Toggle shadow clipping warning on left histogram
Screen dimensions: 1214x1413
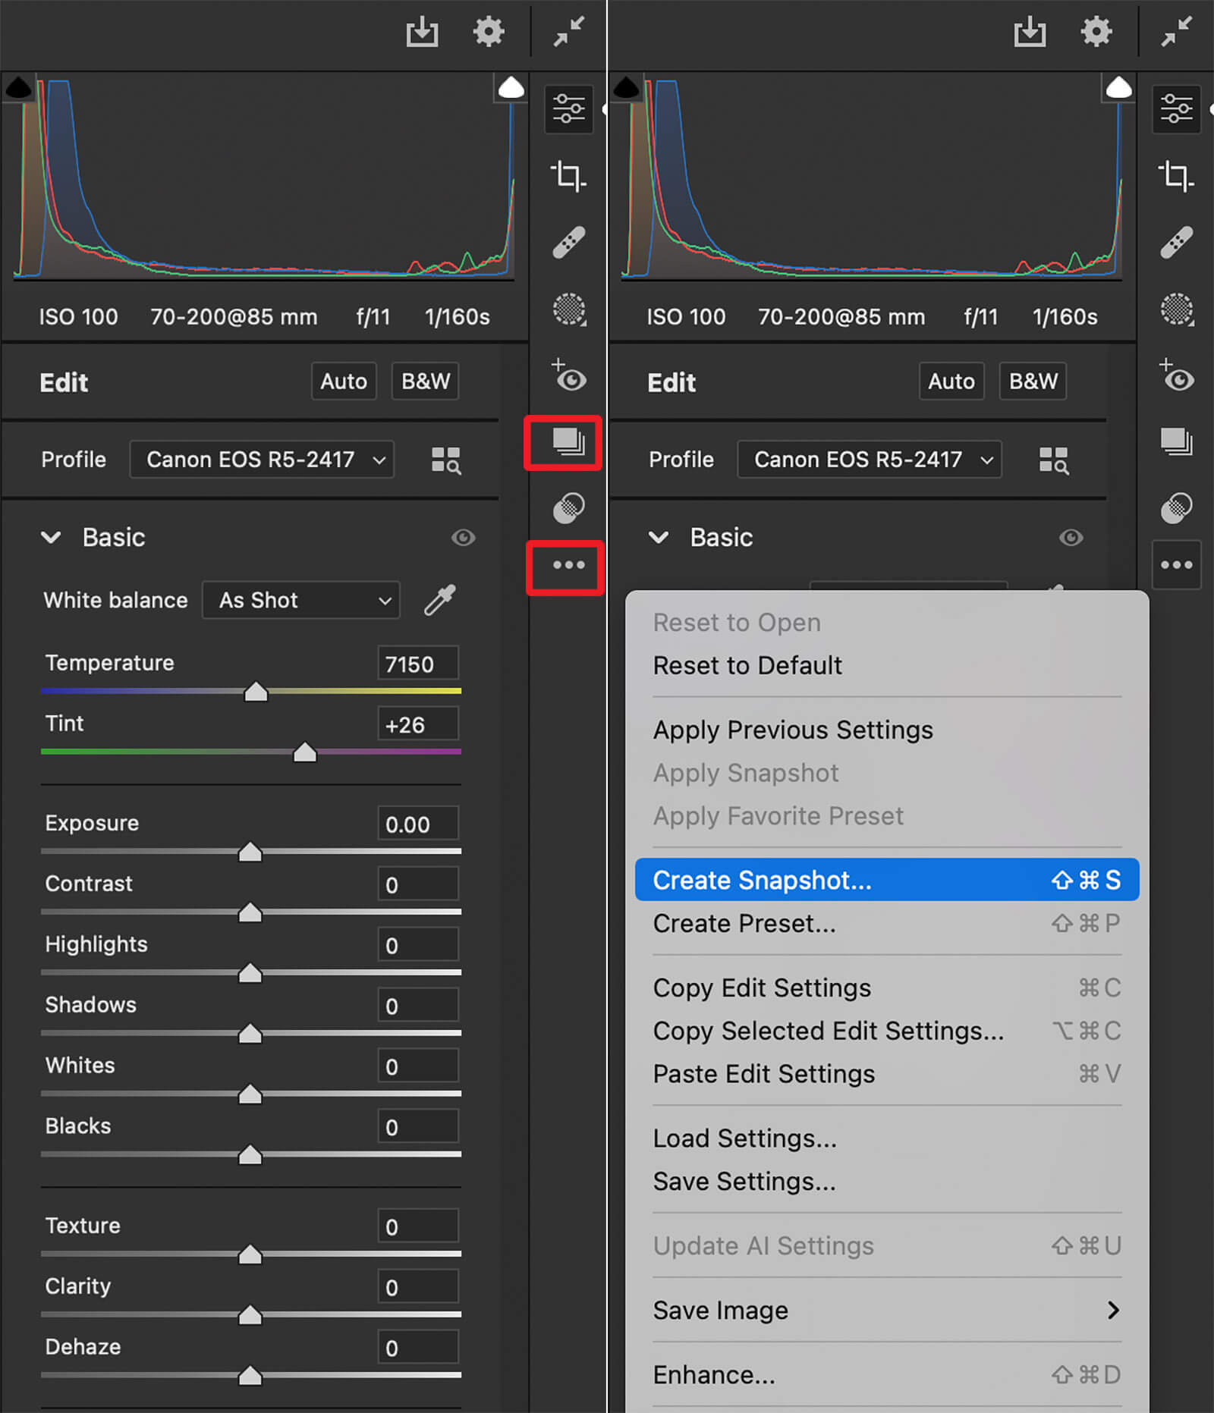click(x=18, y=89)
